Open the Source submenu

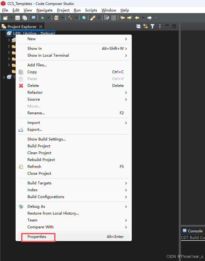(74, 99)
